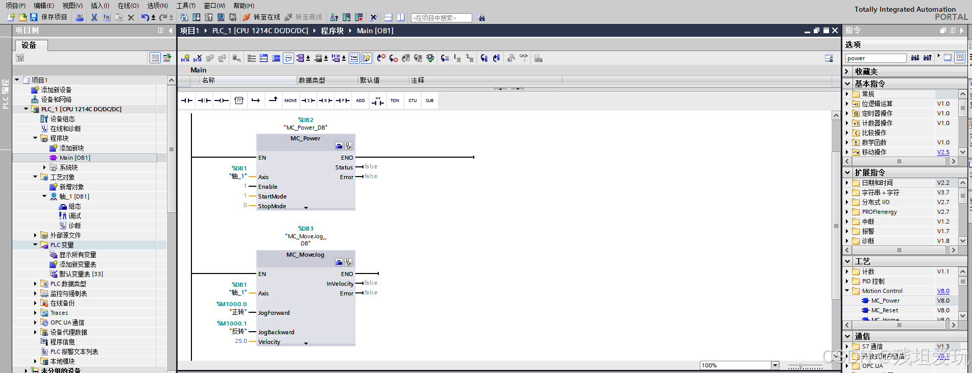Click the Start CPU icon
972x373 pixels.
coord(347,17)
